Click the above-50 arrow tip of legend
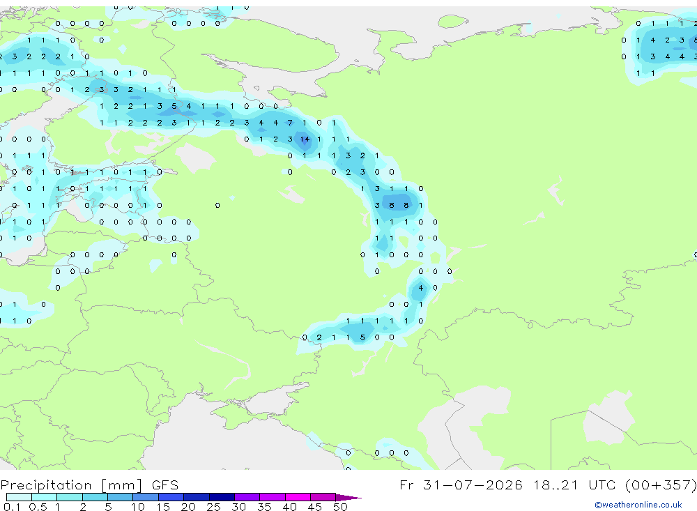This screenshot has height=511, width=697. (x=348, y=498)
